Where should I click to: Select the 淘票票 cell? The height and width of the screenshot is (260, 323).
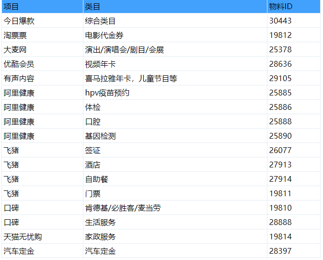point(42,35)
